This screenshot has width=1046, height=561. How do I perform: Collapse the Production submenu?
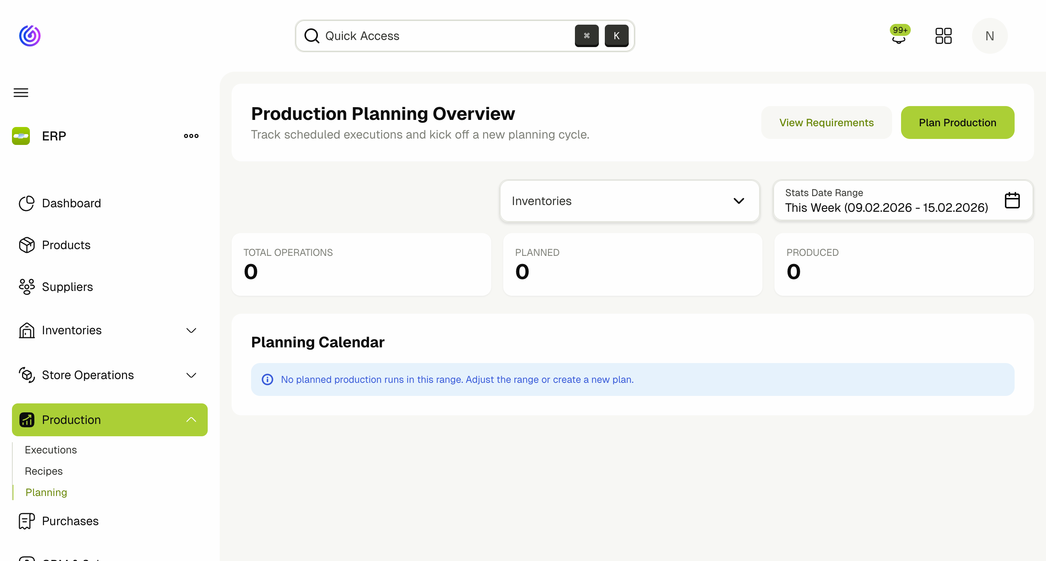tap(191, 420)
